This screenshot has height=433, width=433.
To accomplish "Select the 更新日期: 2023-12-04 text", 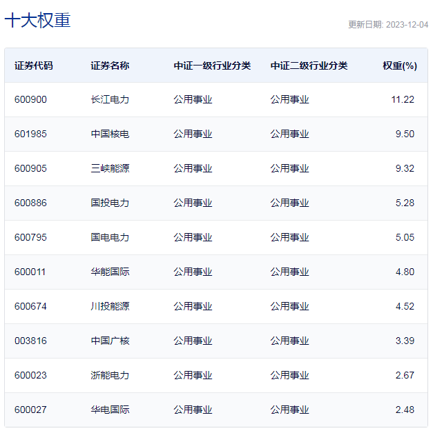I will (388, 25).
